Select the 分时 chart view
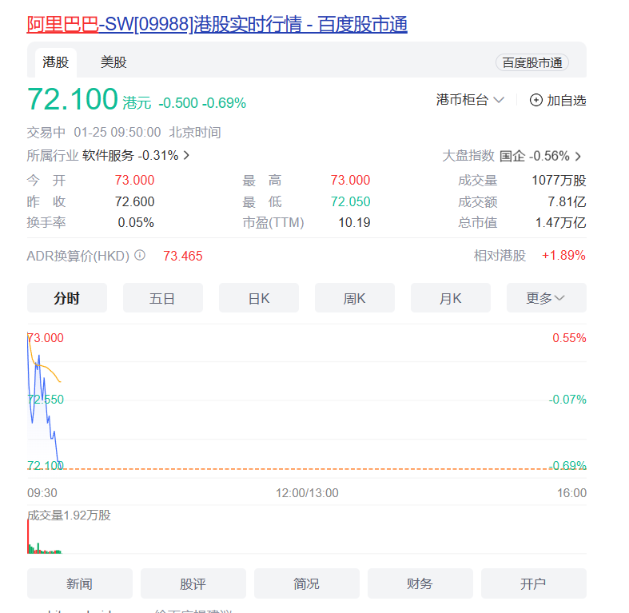This screenshot has width=629, height=613. (67, 298)
